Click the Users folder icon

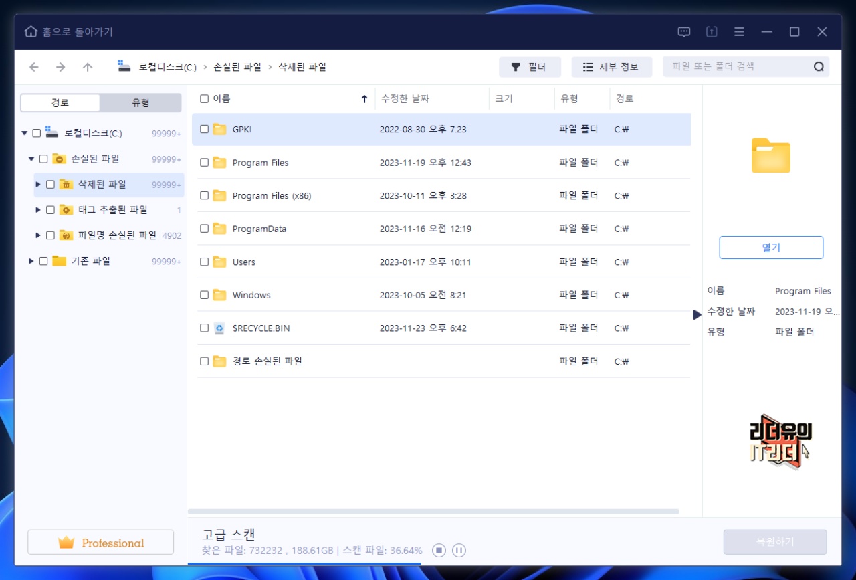point(219,262)
